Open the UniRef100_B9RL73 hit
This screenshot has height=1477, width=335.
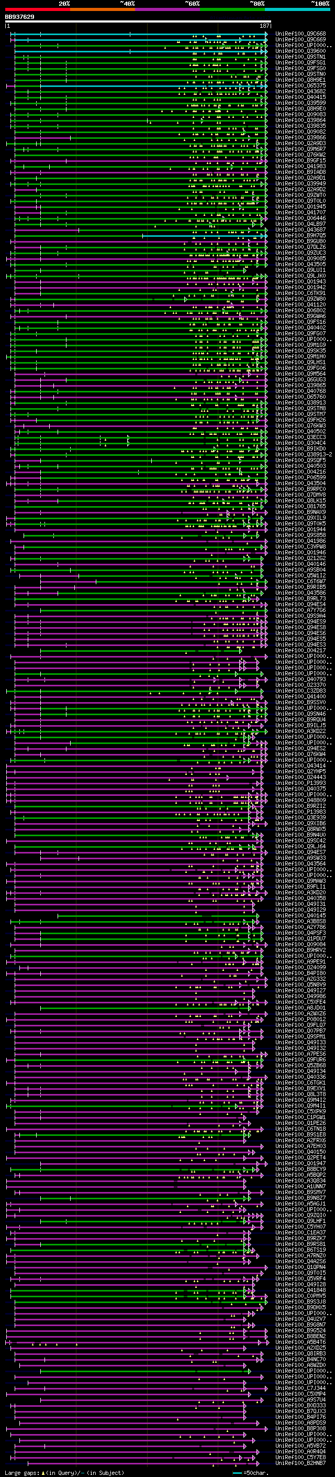(x=300, y=598)
